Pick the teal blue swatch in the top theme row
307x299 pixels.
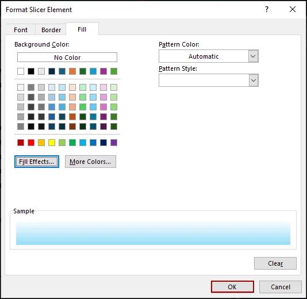tap(62, 71)
